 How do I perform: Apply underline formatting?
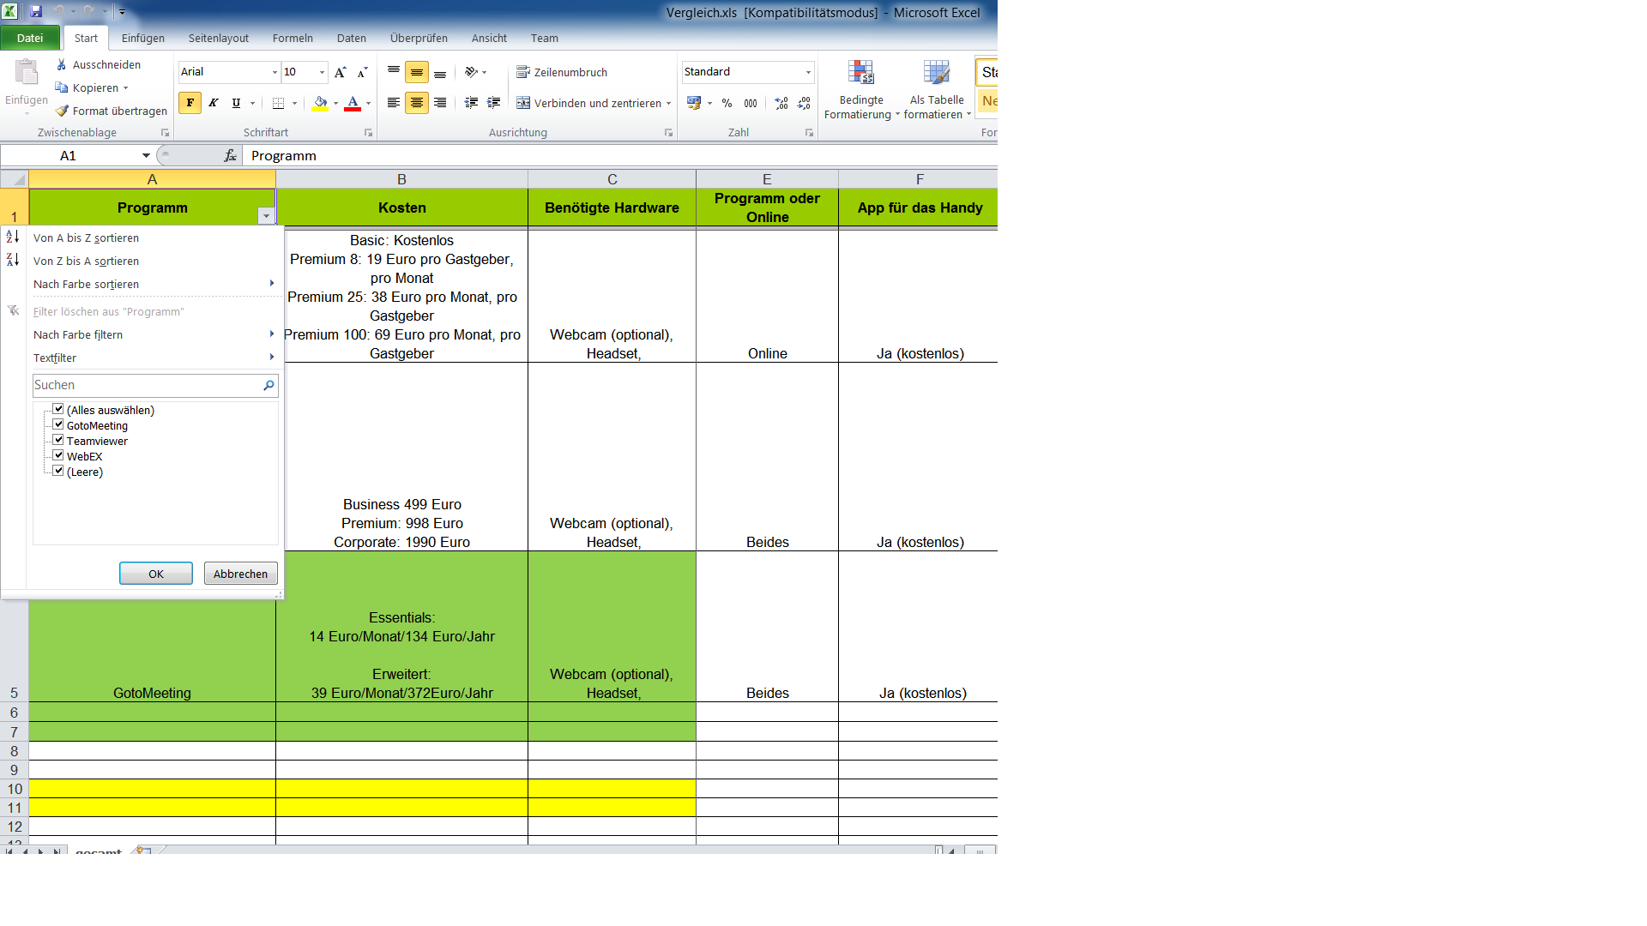236,103
